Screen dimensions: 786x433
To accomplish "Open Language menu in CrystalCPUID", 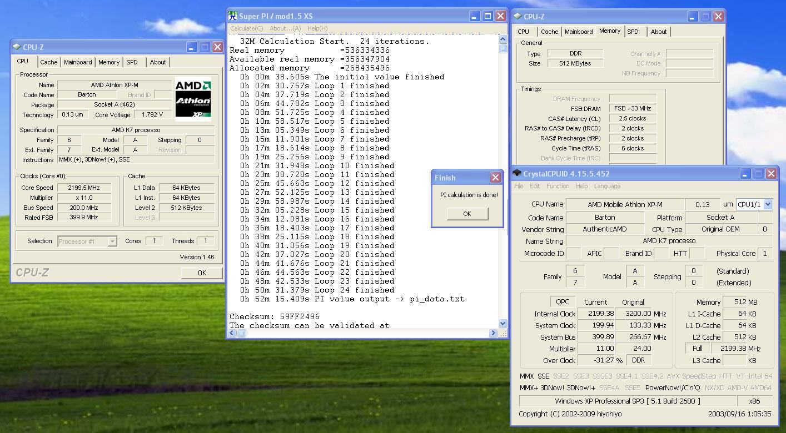I will pos(607,186).
